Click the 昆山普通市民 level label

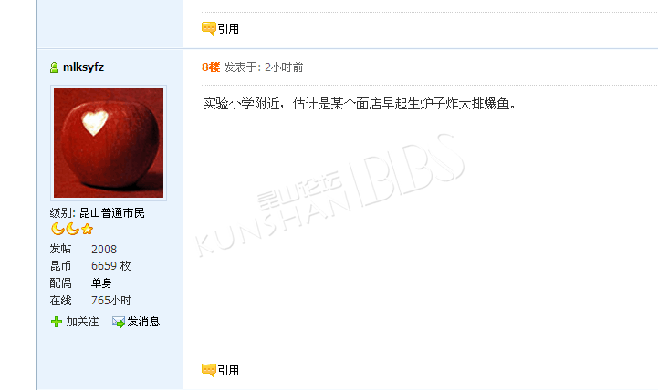coord(112,213)
